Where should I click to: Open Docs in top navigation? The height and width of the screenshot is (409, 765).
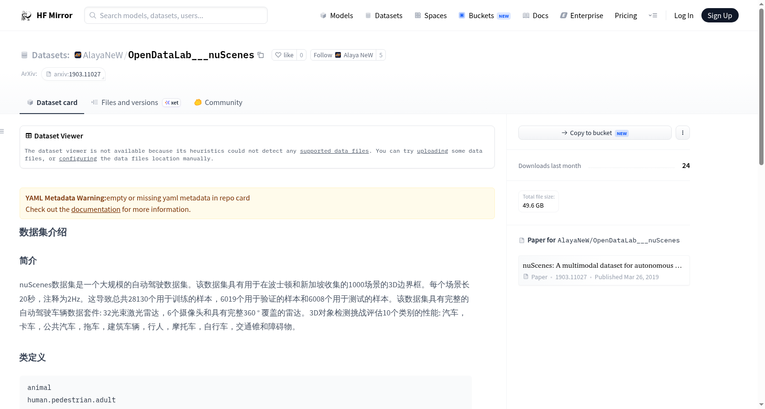click(x=535, y=16)
